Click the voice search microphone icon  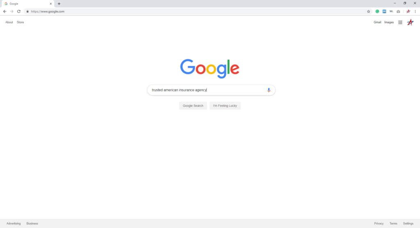coord(269,90)
